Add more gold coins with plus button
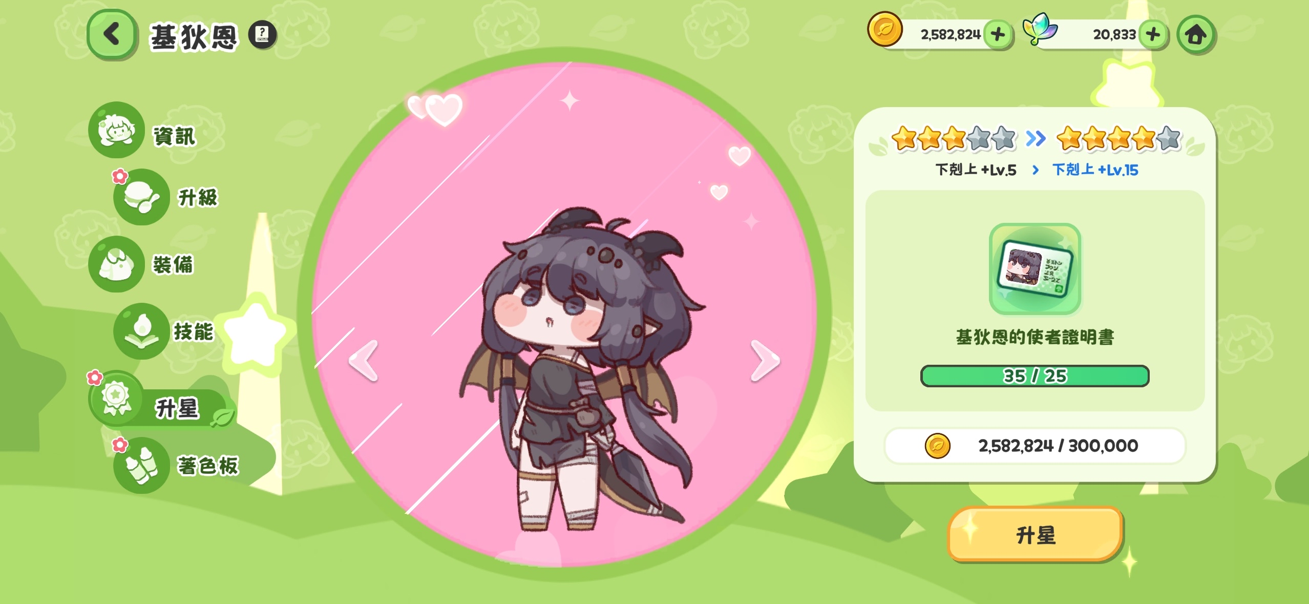The image size is (1309, 604). tap(998, 35)
